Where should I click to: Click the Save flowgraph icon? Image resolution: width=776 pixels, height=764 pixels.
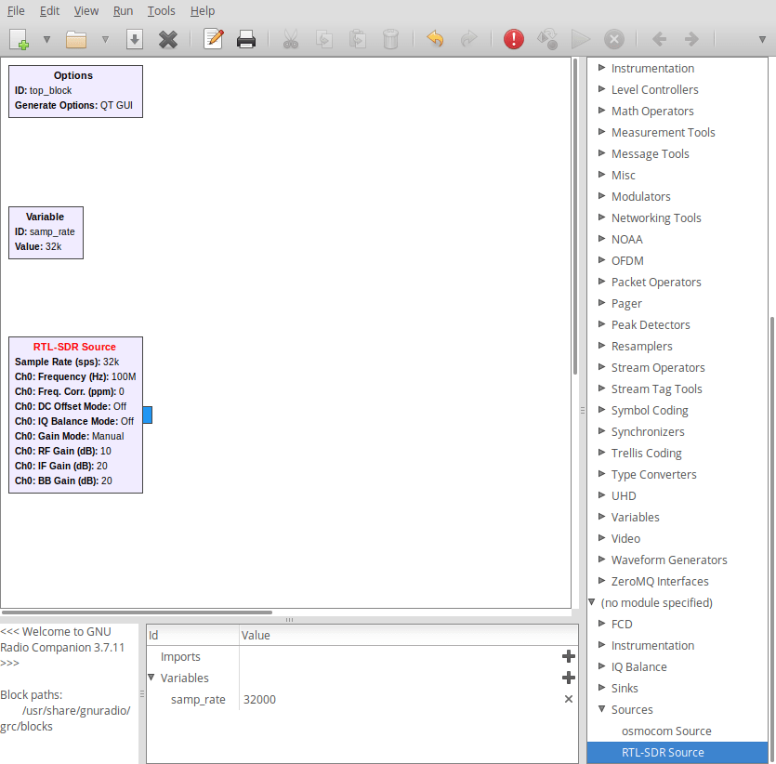pos(134,39)
